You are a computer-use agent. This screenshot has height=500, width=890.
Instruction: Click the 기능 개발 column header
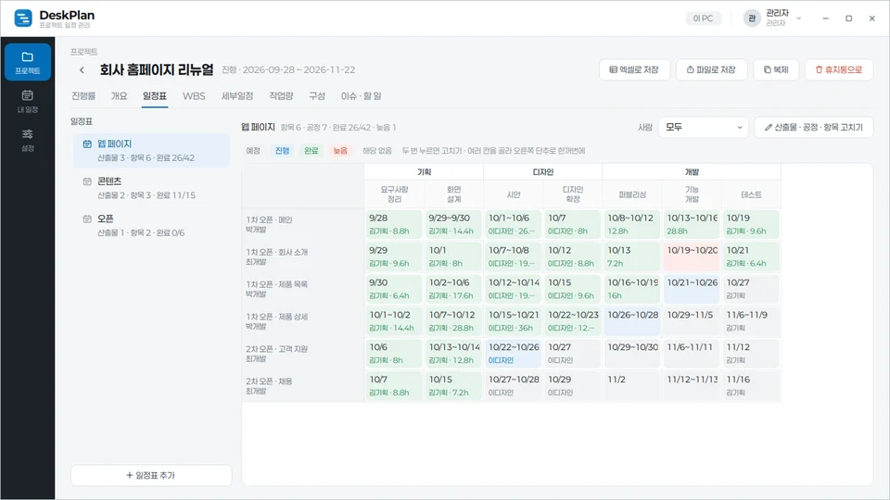click(x=692, y=194)
